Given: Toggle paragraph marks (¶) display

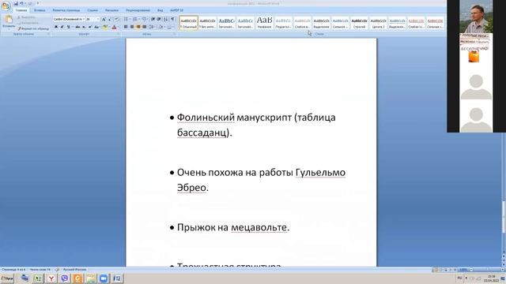Looking at the screenshot, I should click(x=172, y=19).
